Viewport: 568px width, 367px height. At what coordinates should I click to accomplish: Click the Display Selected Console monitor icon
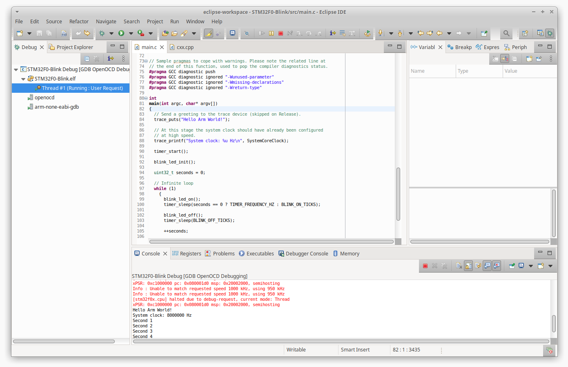click(521, 266)
